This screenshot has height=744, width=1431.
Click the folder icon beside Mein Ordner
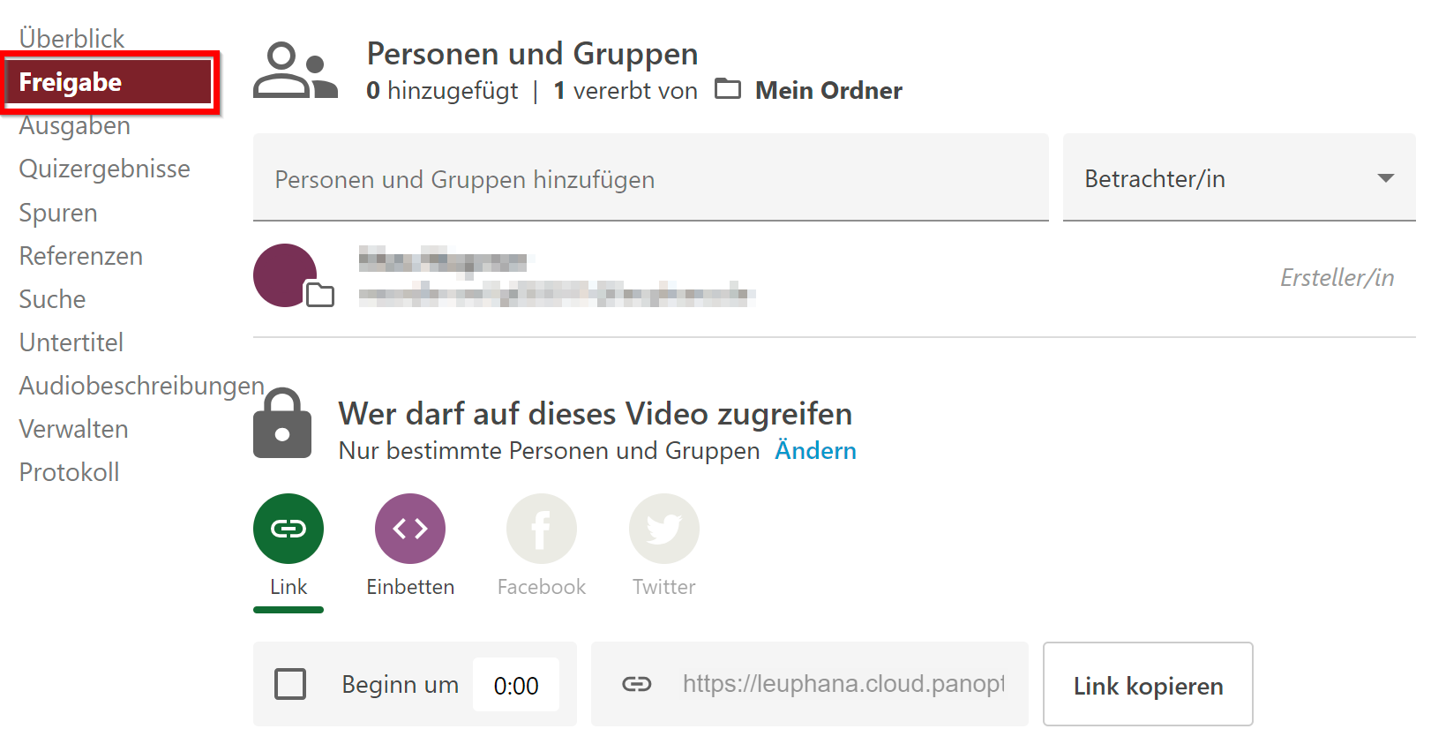click(728, 89)
